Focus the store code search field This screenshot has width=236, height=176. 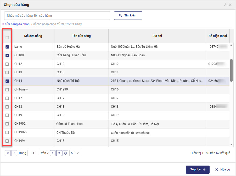point(57,16)
